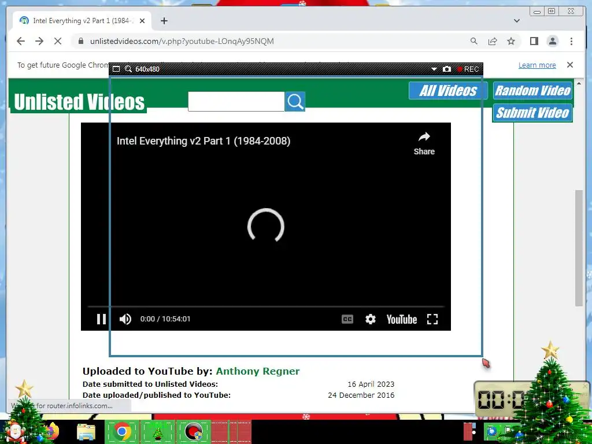The width and height of the screenshot is (592, 444).
Task: Click the Unlisted Videos site logo
Action: tap(79, 102)
